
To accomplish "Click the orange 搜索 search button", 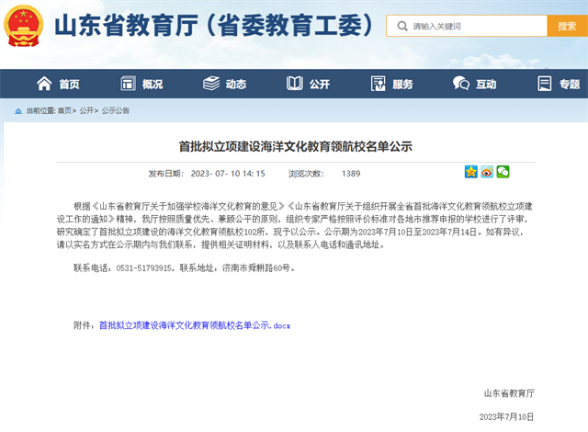I will tap(568, 26).
